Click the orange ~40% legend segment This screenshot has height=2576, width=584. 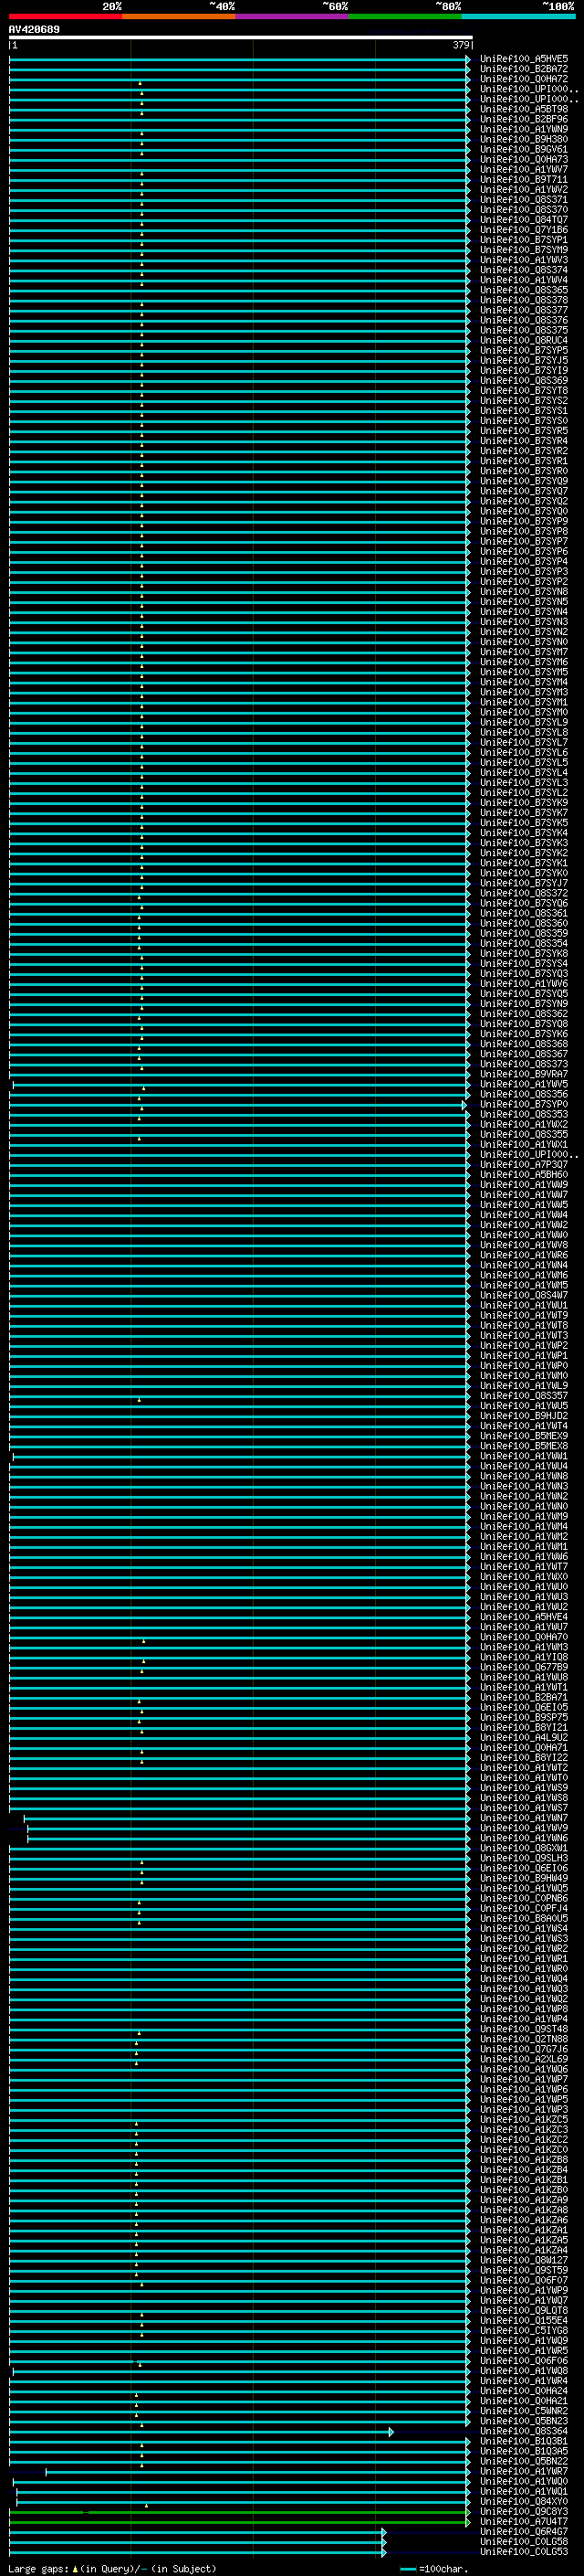point(179,16)
